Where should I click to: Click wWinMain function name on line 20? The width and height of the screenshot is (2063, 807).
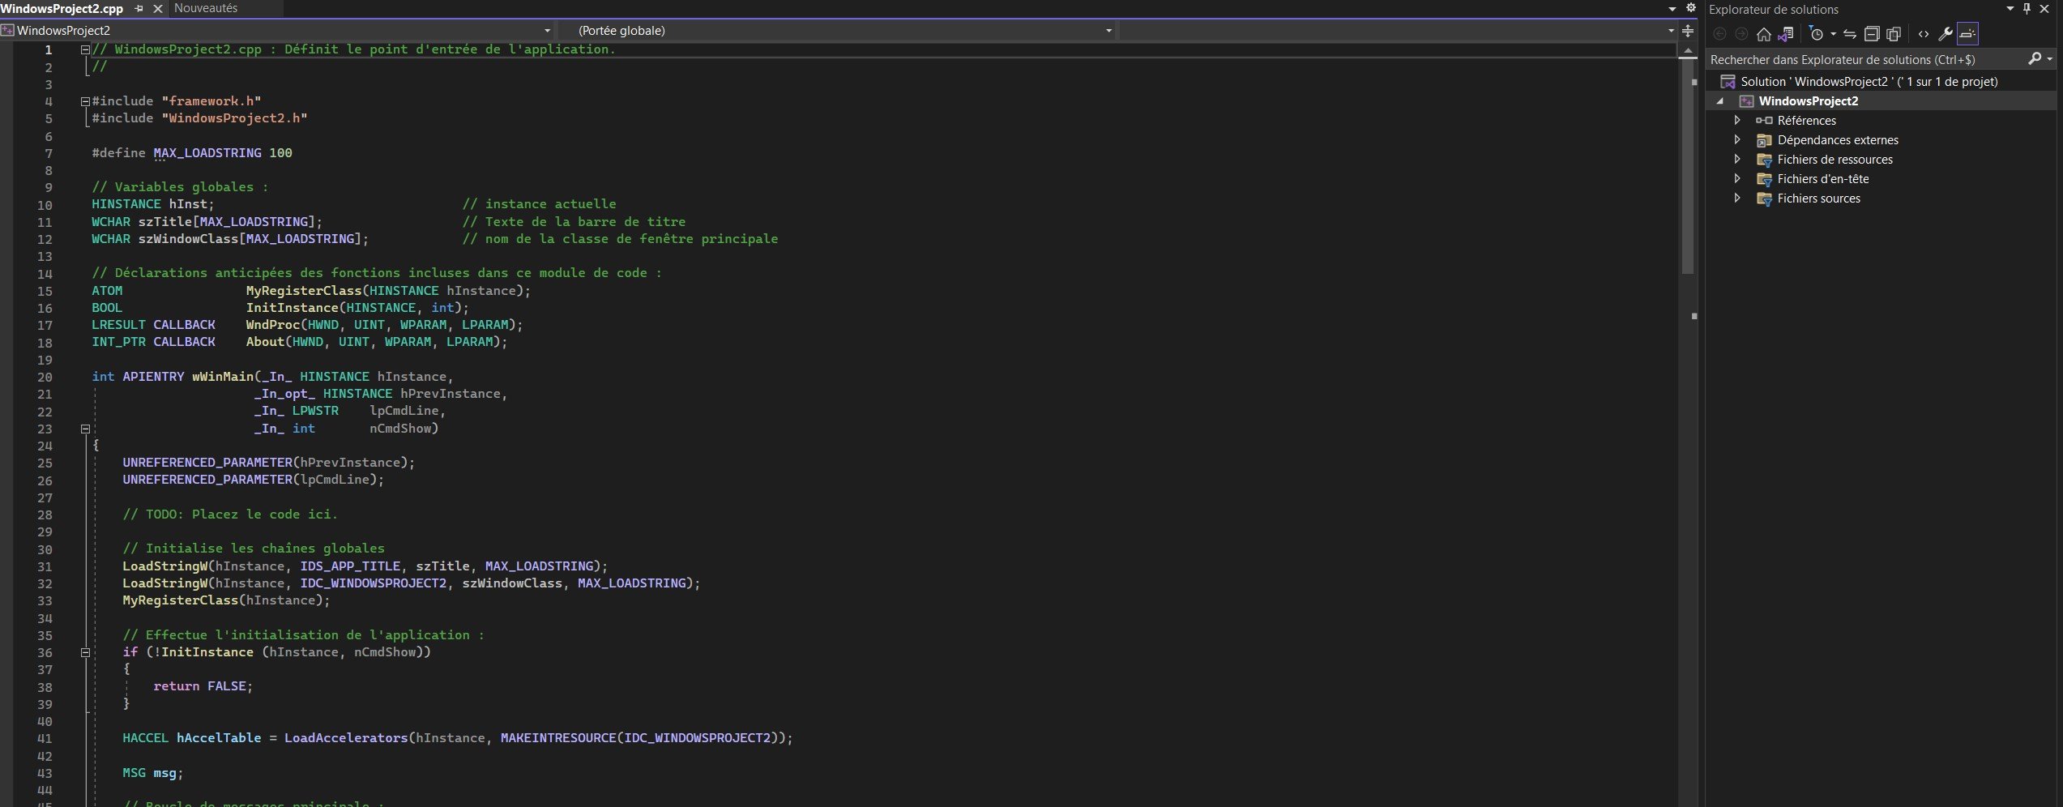(x=223, y=377)
